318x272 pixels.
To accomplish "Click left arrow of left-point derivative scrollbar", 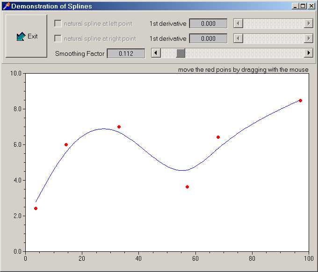I will 238,23.
